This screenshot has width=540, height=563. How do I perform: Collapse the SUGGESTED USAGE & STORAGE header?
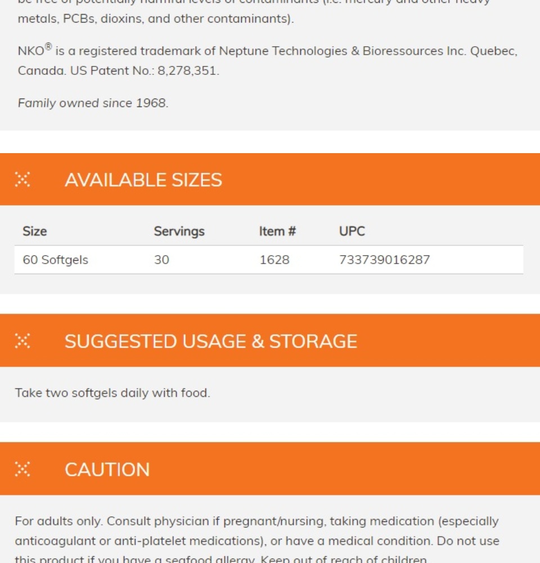coord(270,341)
